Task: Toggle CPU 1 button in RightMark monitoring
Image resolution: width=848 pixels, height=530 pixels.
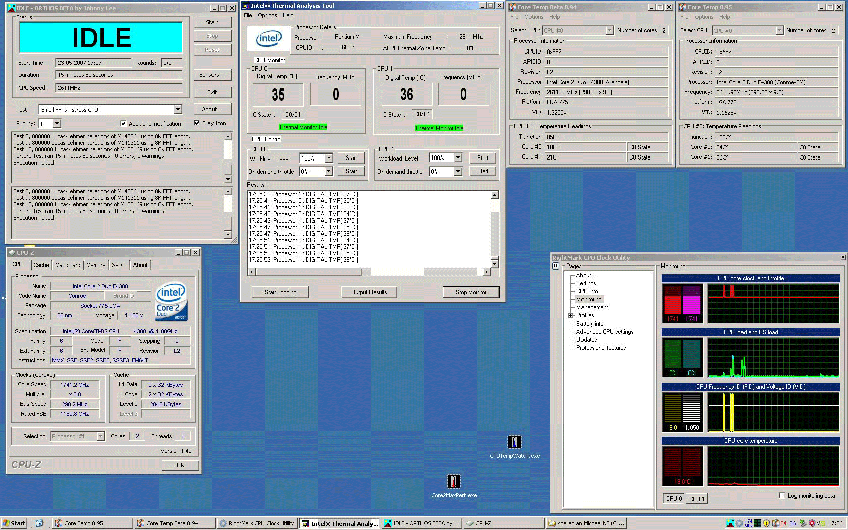Action: point(697,498)
